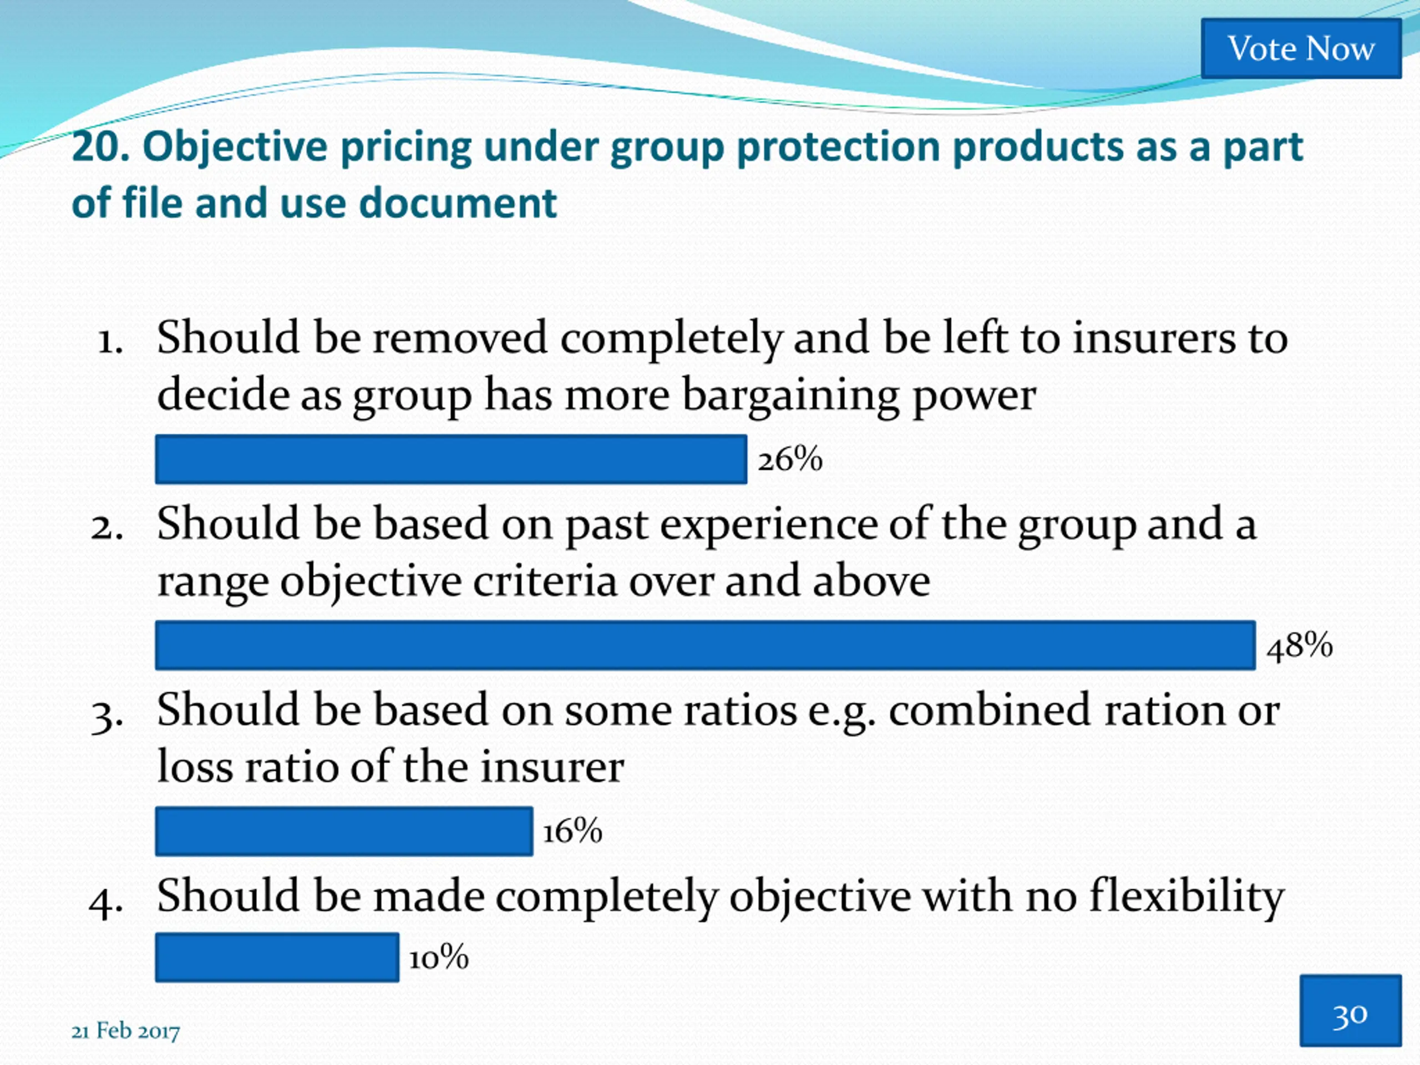1420x1065 pixels.
Task: Select the 16% result bar
Action: [344, 831]
